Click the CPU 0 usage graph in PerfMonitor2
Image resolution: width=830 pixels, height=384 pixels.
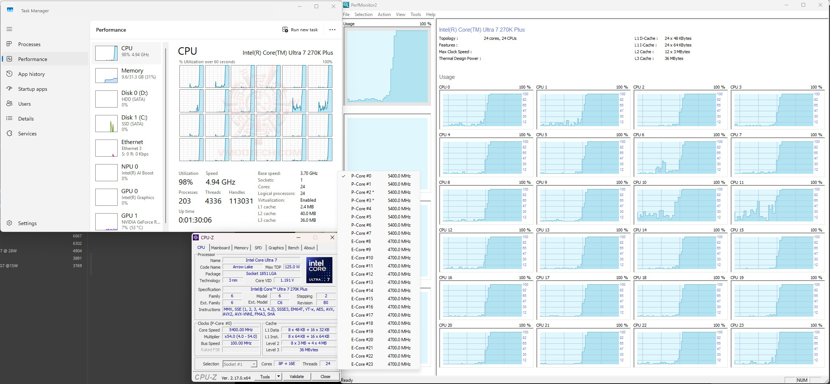tap(486, 109)
